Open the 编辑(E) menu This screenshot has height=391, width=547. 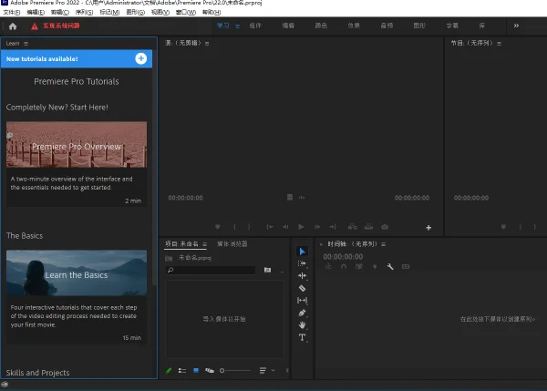(36, 12)
